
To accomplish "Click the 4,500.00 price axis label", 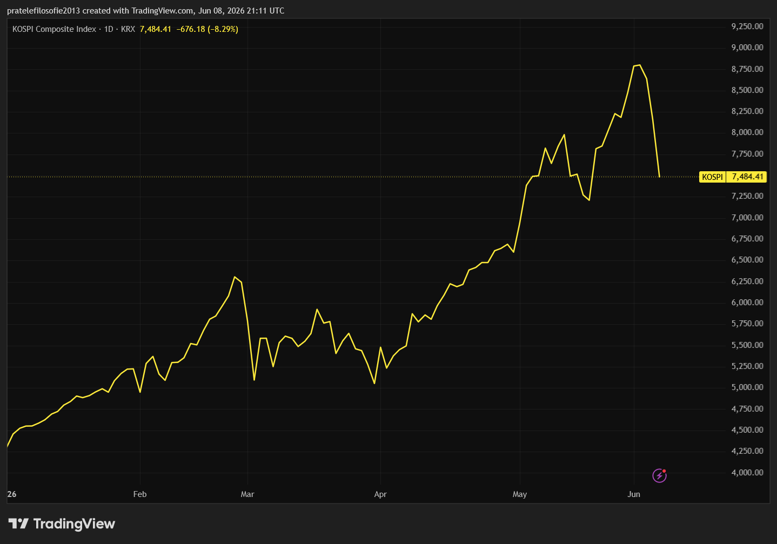I will click(747, 430).
